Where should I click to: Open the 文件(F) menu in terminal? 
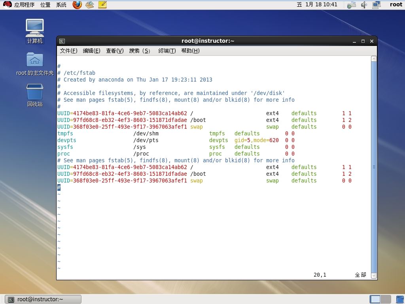pyautogui.click(x=68, y=51)
